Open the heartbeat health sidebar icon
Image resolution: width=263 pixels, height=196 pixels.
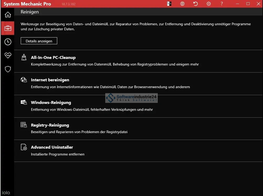(8, 55)
